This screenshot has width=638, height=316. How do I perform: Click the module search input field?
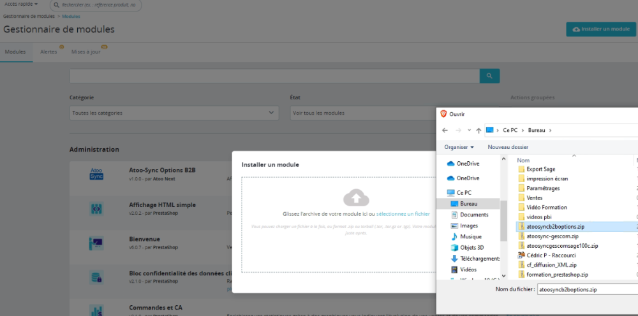[x=274, y=76]
